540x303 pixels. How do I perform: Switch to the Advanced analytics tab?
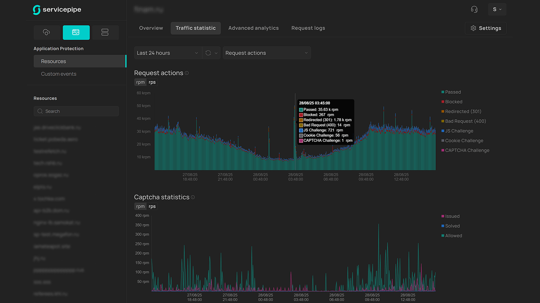[254, 28]
